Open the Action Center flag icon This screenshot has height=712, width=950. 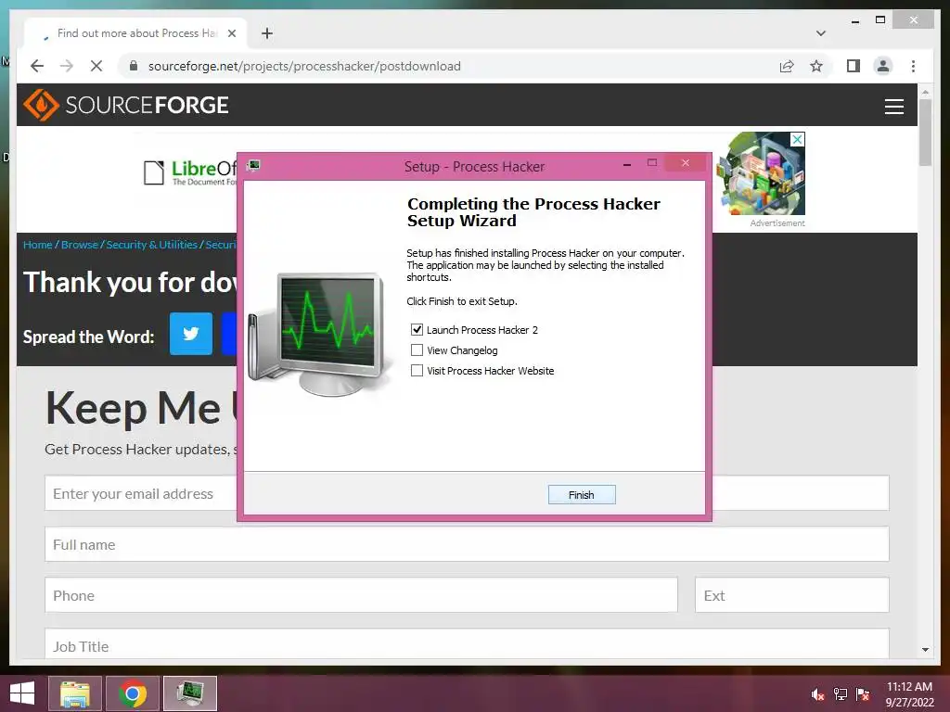coord(863,694)
